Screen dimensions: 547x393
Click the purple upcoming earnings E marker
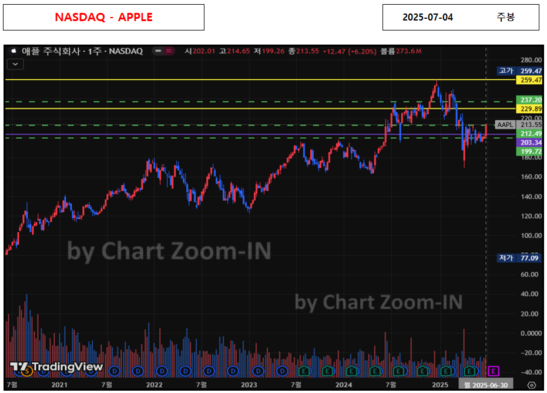(493, 371)
